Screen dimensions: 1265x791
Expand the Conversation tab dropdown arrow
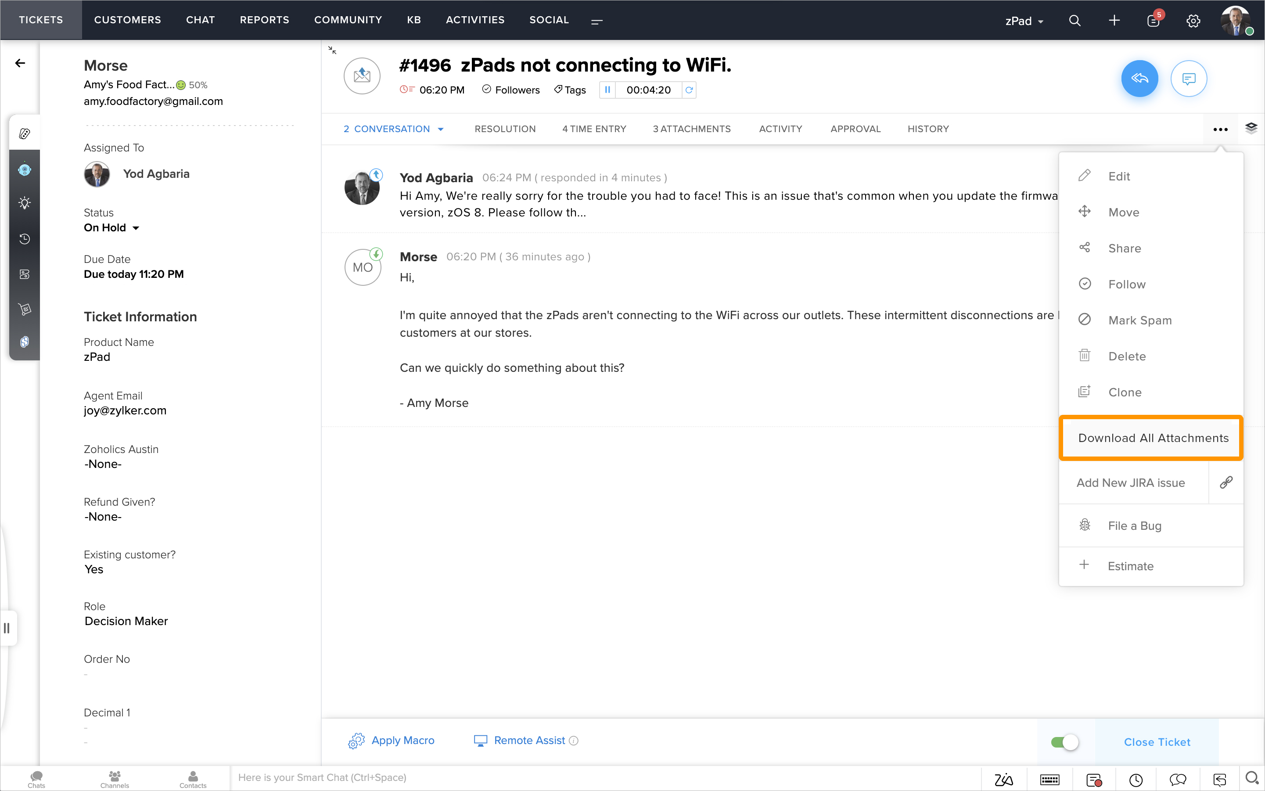[x=441, y=129]
